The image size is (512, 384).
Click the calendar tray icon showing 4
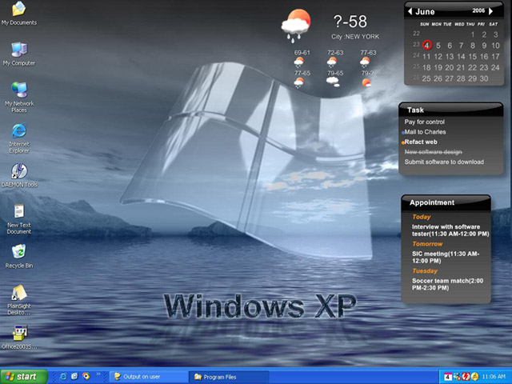pyautogui.click(x=448, y=377)
